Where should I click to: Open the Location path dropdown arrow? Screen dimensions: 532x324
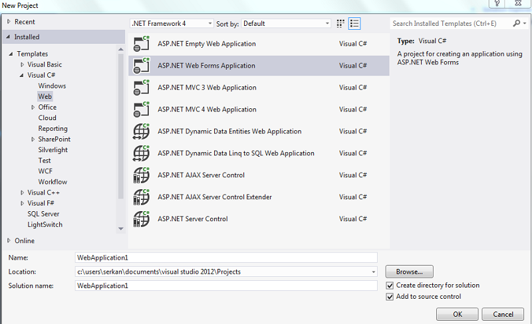coord(373,272)
